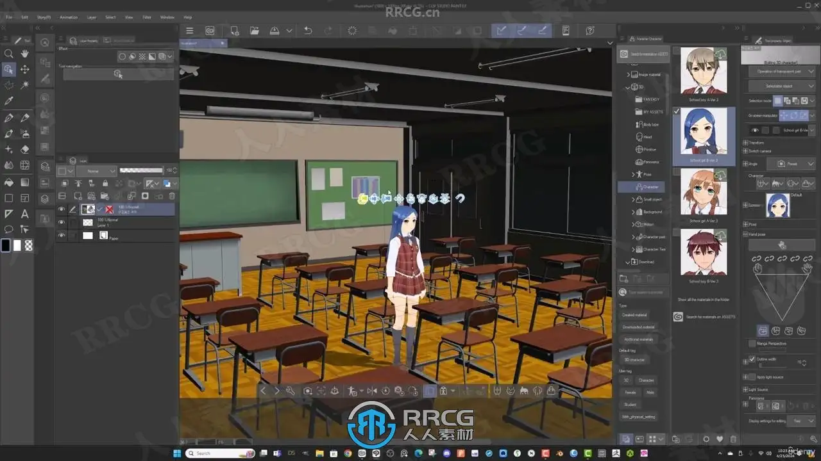
Task: Select the Operation object tool
Action: (x=9, y=69)
